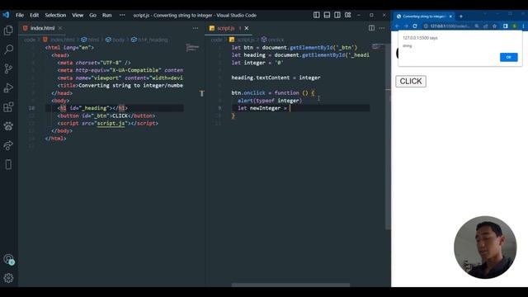Go back in the browser
The width and height of the screenshot is (528, 297).
(x=398, y=26)
